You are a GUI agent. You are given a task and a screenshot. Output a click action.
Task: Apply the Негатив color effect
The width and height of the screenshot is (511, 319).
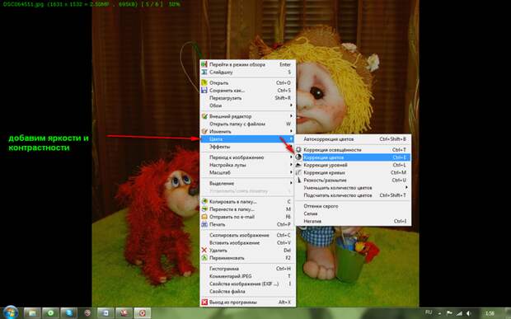pyautogui.click(x=353, y=221)
